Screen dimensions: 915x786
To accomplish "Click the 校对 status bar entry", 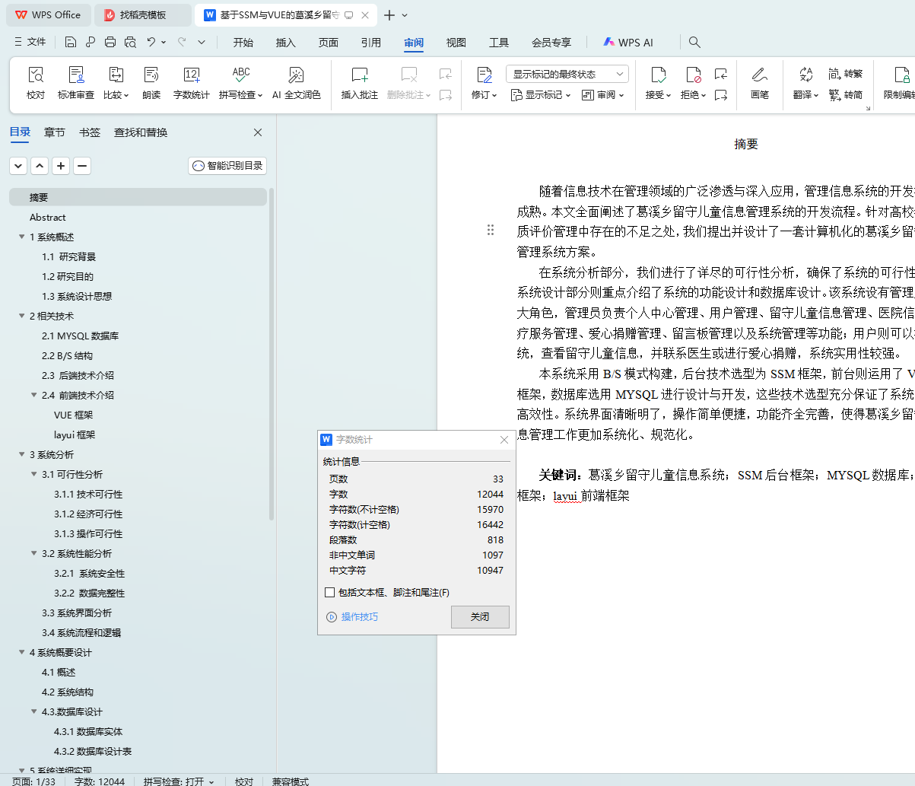I will (x=244, y=781).
